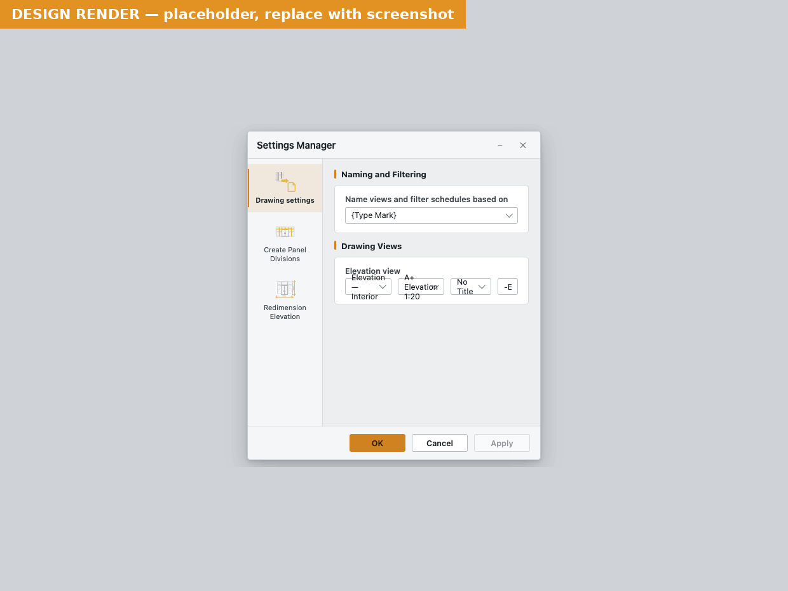Select the Drawing settings label

pyautogui.click(x=285, y=200)
